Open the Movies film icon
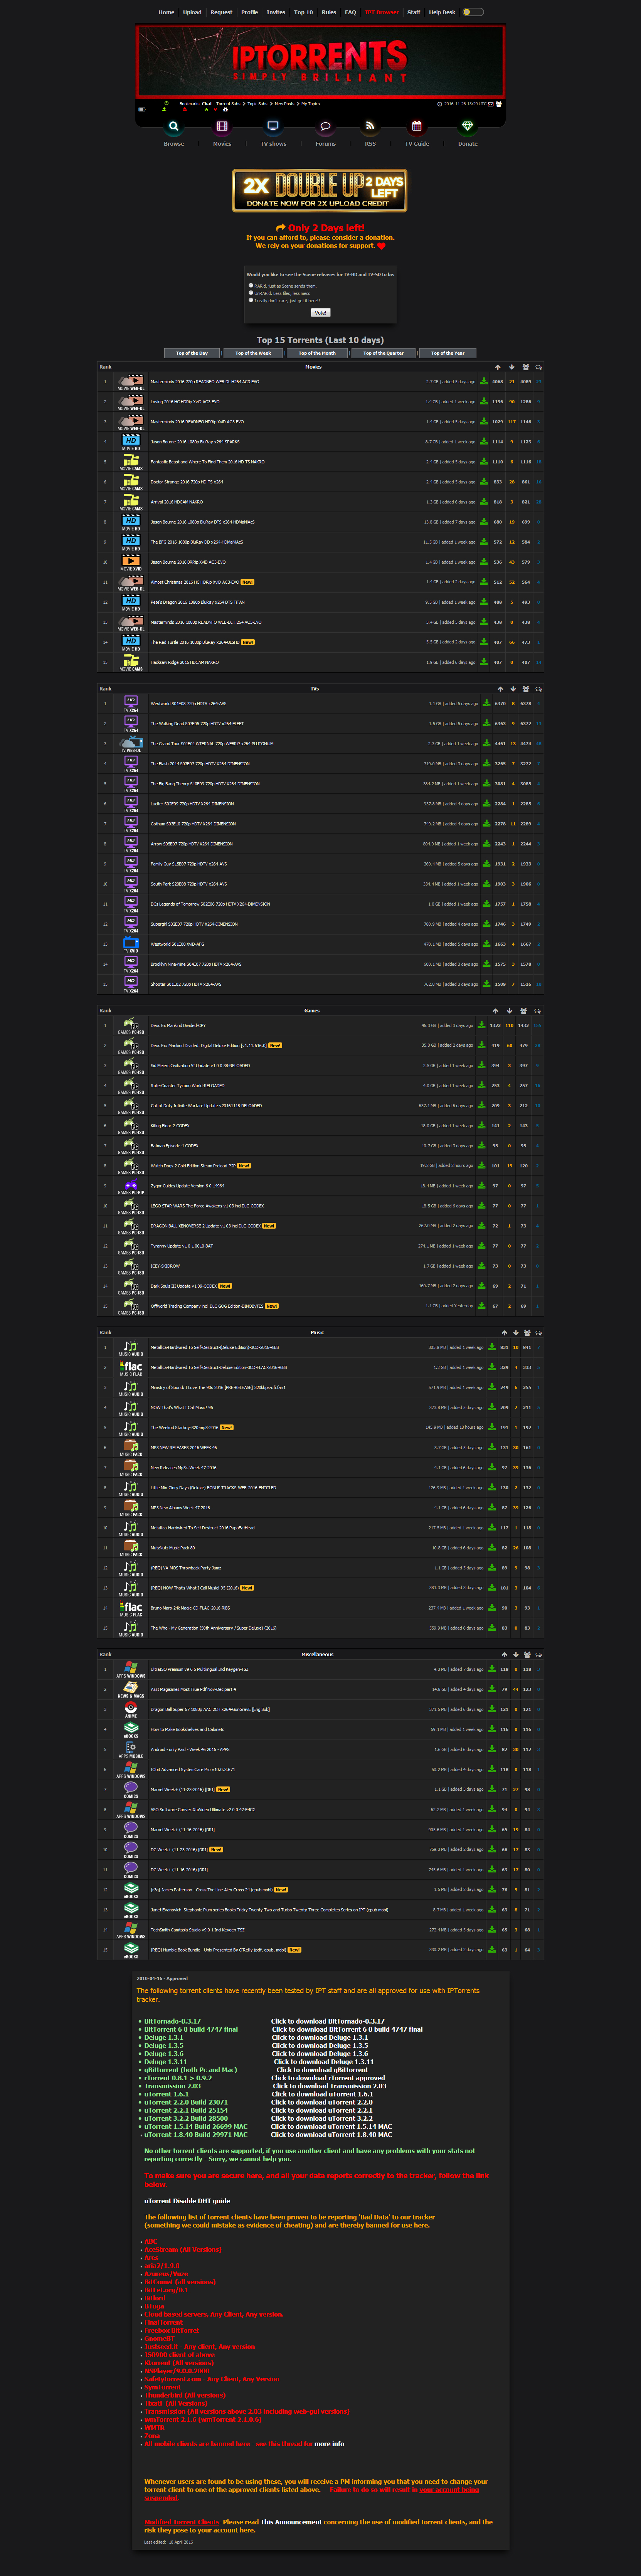 click(x=222, y=126)
